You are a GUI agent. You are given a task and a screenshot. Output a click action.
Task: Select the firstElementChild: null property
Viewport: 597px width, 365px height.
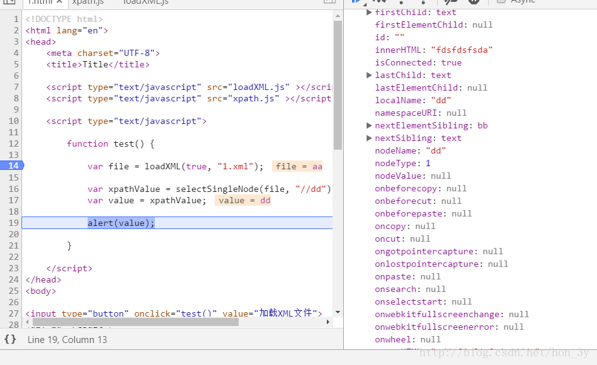pyautogui.click(x=434, y=25)
